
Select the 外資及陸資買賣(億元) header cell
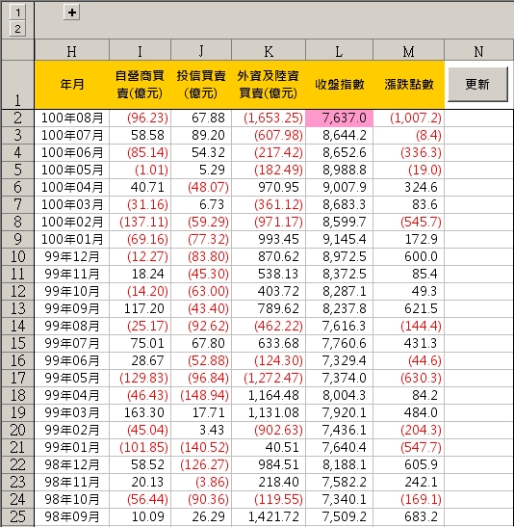point(269,85)
